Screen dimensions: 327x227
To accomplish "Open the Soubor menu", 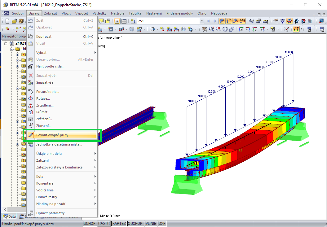I will (18, 13).
